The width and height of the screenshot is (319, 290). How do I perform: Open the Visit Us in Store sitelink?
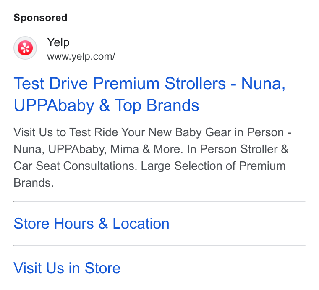67,268
